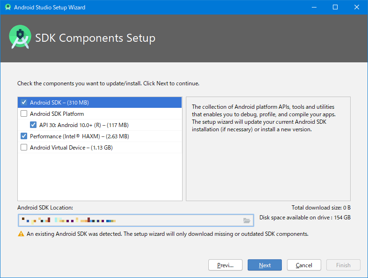Image resolution: width=368 pixels, height=278 pixels.
Task: Maximize the Setup Wizard window
Action: tap(335, 8)
